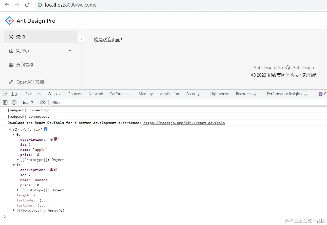Switch to the Sources tab
327x225 pixels.
[x=75, y=94]
